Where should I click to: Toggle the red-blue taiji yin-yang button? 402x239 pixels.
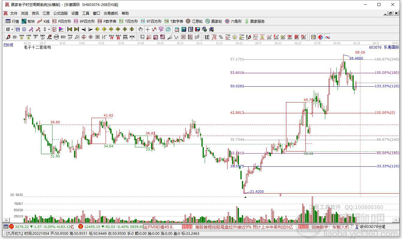click(x=321, y=37)
